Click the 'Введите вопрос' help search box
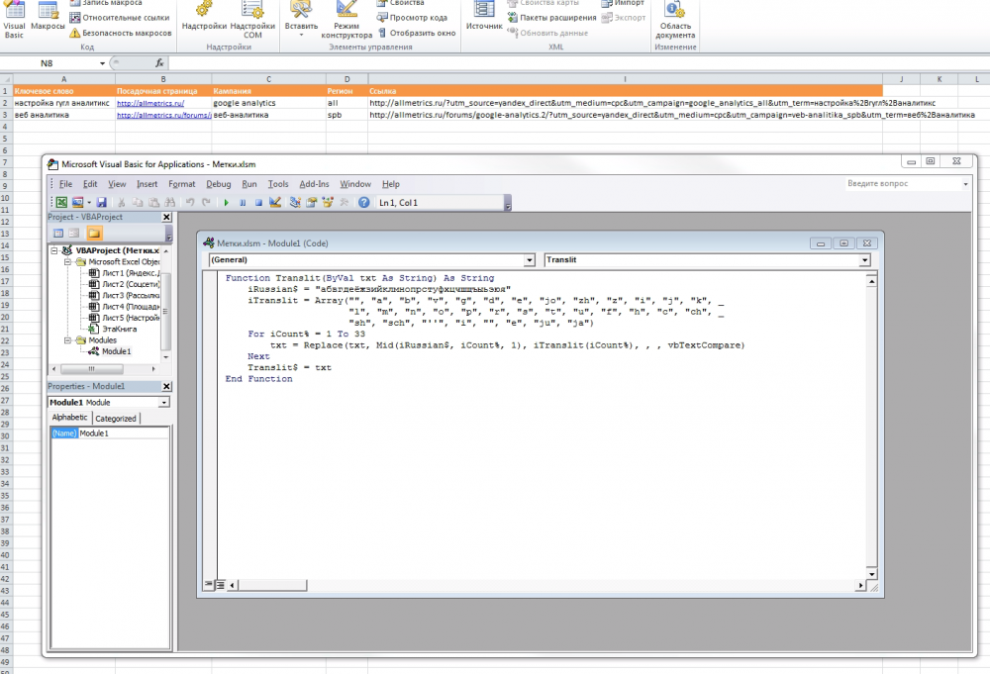990x674 pixels. coord(903,184)
